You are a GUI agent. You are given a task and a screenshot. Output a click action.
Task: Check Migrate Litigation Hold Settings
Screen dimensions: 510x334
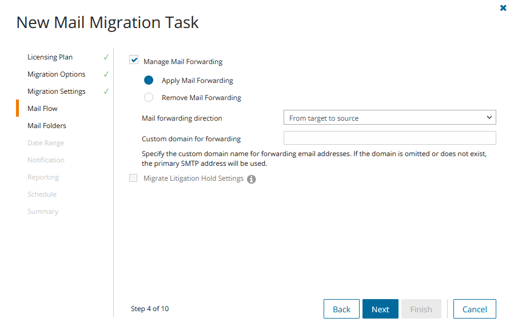[x=133, y=178]
